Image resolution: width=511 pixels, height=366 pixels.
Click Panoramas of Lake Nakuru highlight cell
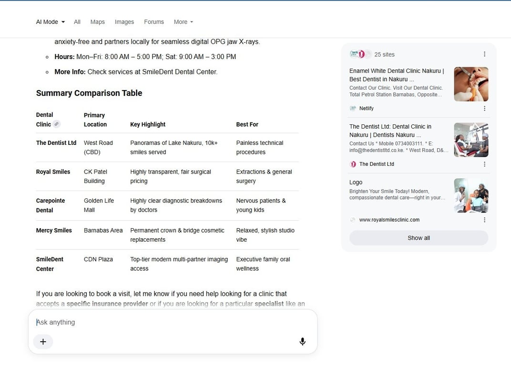(174, 147)
